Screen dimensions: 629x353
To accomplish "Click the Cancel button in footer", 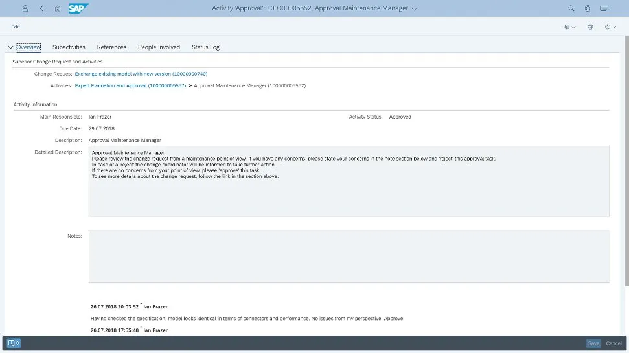I will (613, 343).
